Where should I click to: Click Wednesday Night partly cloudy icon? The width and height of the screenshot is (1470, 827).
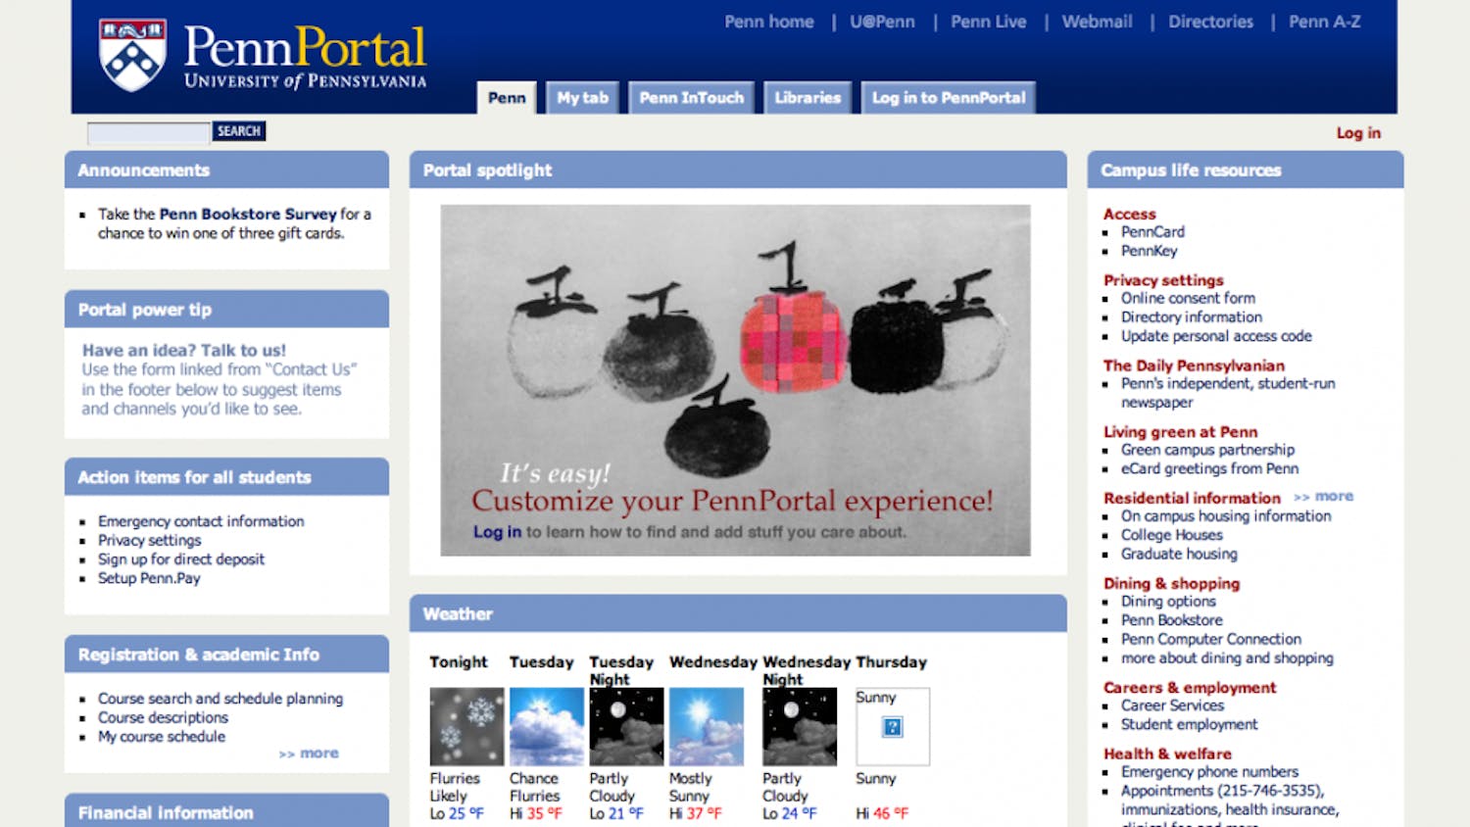point(800,726)
